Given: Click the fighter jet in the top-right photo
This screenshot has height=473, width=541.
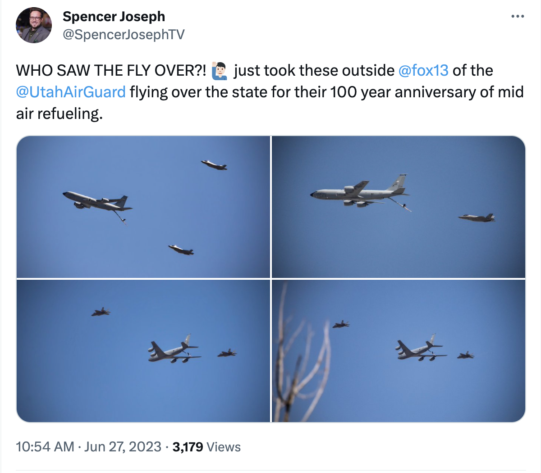Looking at the screenshot, I should (x=477, y=218).
